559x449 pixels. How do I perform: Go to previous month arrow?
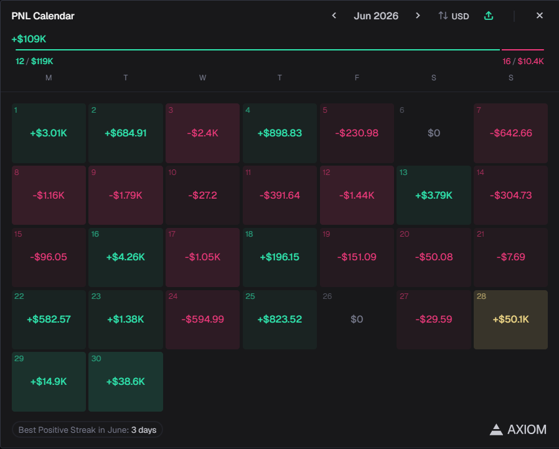[x=334, y=16]
